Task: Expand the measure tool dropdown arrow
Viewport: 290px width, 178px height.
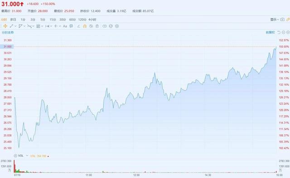Action: point(51,26)
